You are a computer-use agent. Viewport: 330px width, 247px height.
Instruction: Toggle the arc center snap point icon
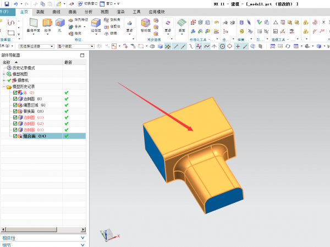tap(222, 46)
